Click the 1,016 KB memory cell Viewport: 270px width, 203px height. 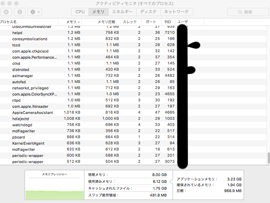(72, 112)
